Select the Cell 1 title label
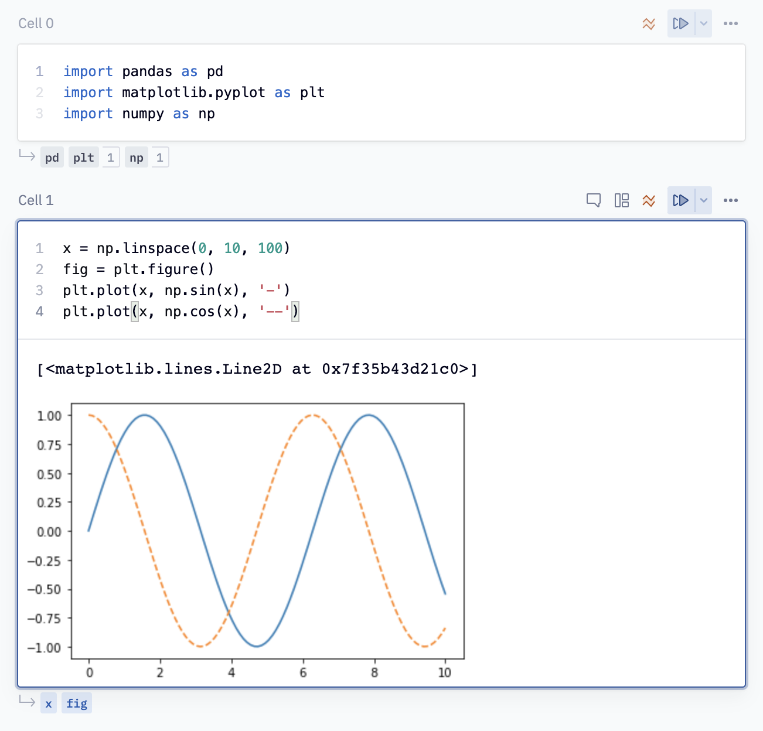Image resolution: width=763 pixels, height=731 pixels. 35,200
